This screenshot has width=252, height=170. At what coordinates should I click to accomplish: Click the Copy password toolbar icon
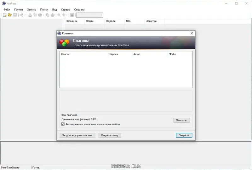tap(35, 15)
